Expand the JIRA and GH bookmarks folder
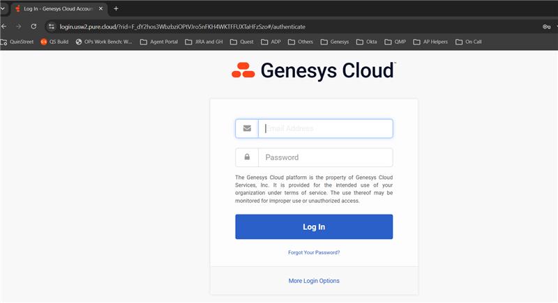 pos(204,42)
